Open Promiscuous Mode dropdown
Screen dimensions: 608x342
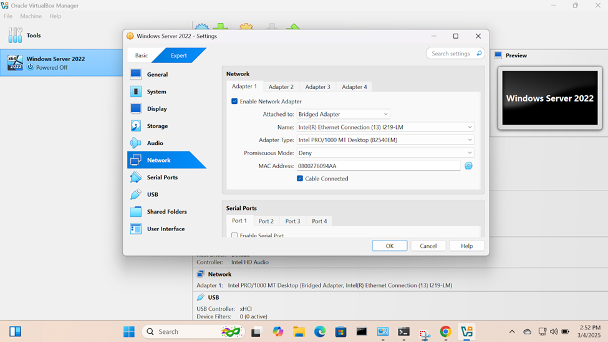tap(385, 153)
